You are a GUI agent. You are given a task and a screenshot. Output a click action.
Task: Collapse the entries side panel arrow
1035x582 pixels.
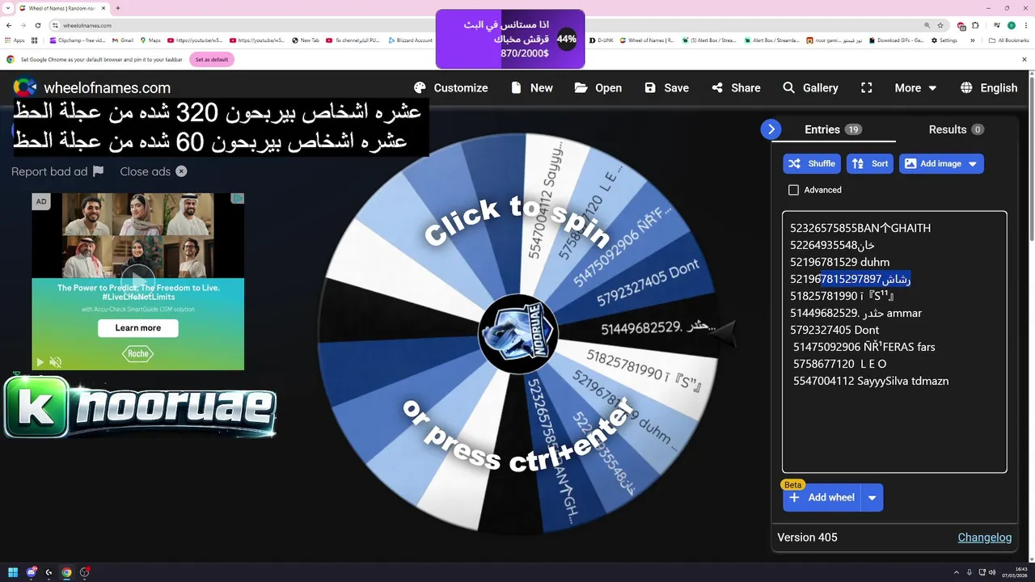[771, 129]
